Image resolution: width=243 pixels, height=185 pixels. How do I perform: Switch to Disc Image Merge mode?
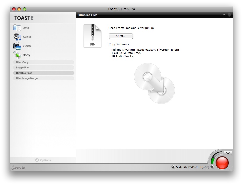(x=43, y=78)
